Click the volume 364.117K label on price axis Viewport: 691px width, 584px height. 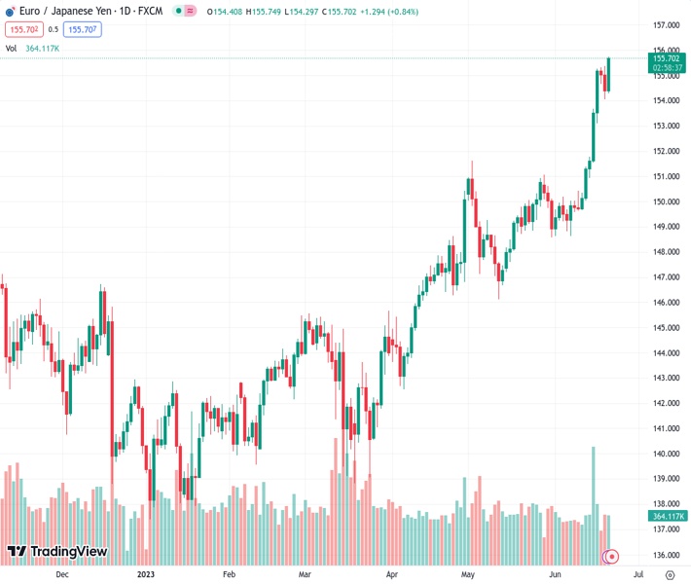(x=669, y=516)
